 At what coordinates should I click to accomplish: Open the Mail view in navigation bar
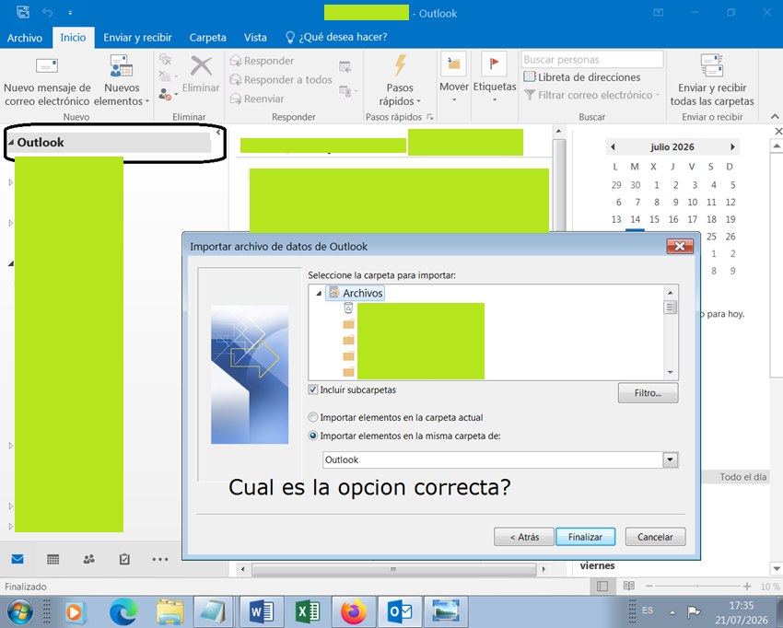pyautogui.click(x=18, y=559)
